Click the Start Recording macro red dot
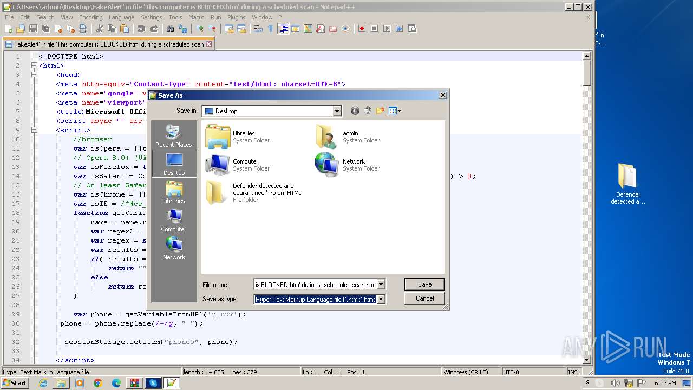 pos(362,29)
